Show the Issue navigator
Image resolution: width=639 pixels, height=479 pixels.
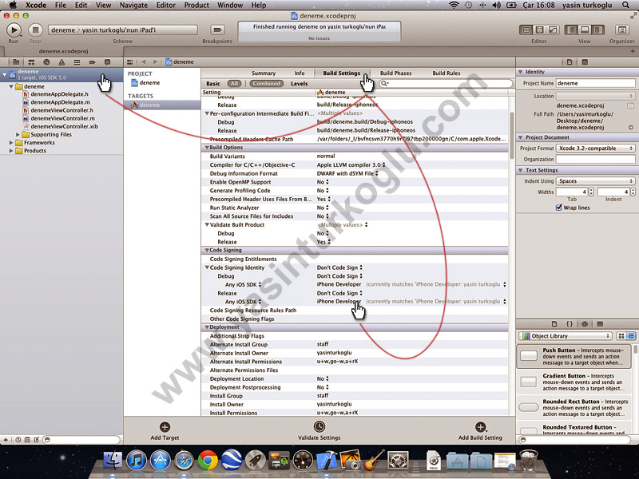62,62
